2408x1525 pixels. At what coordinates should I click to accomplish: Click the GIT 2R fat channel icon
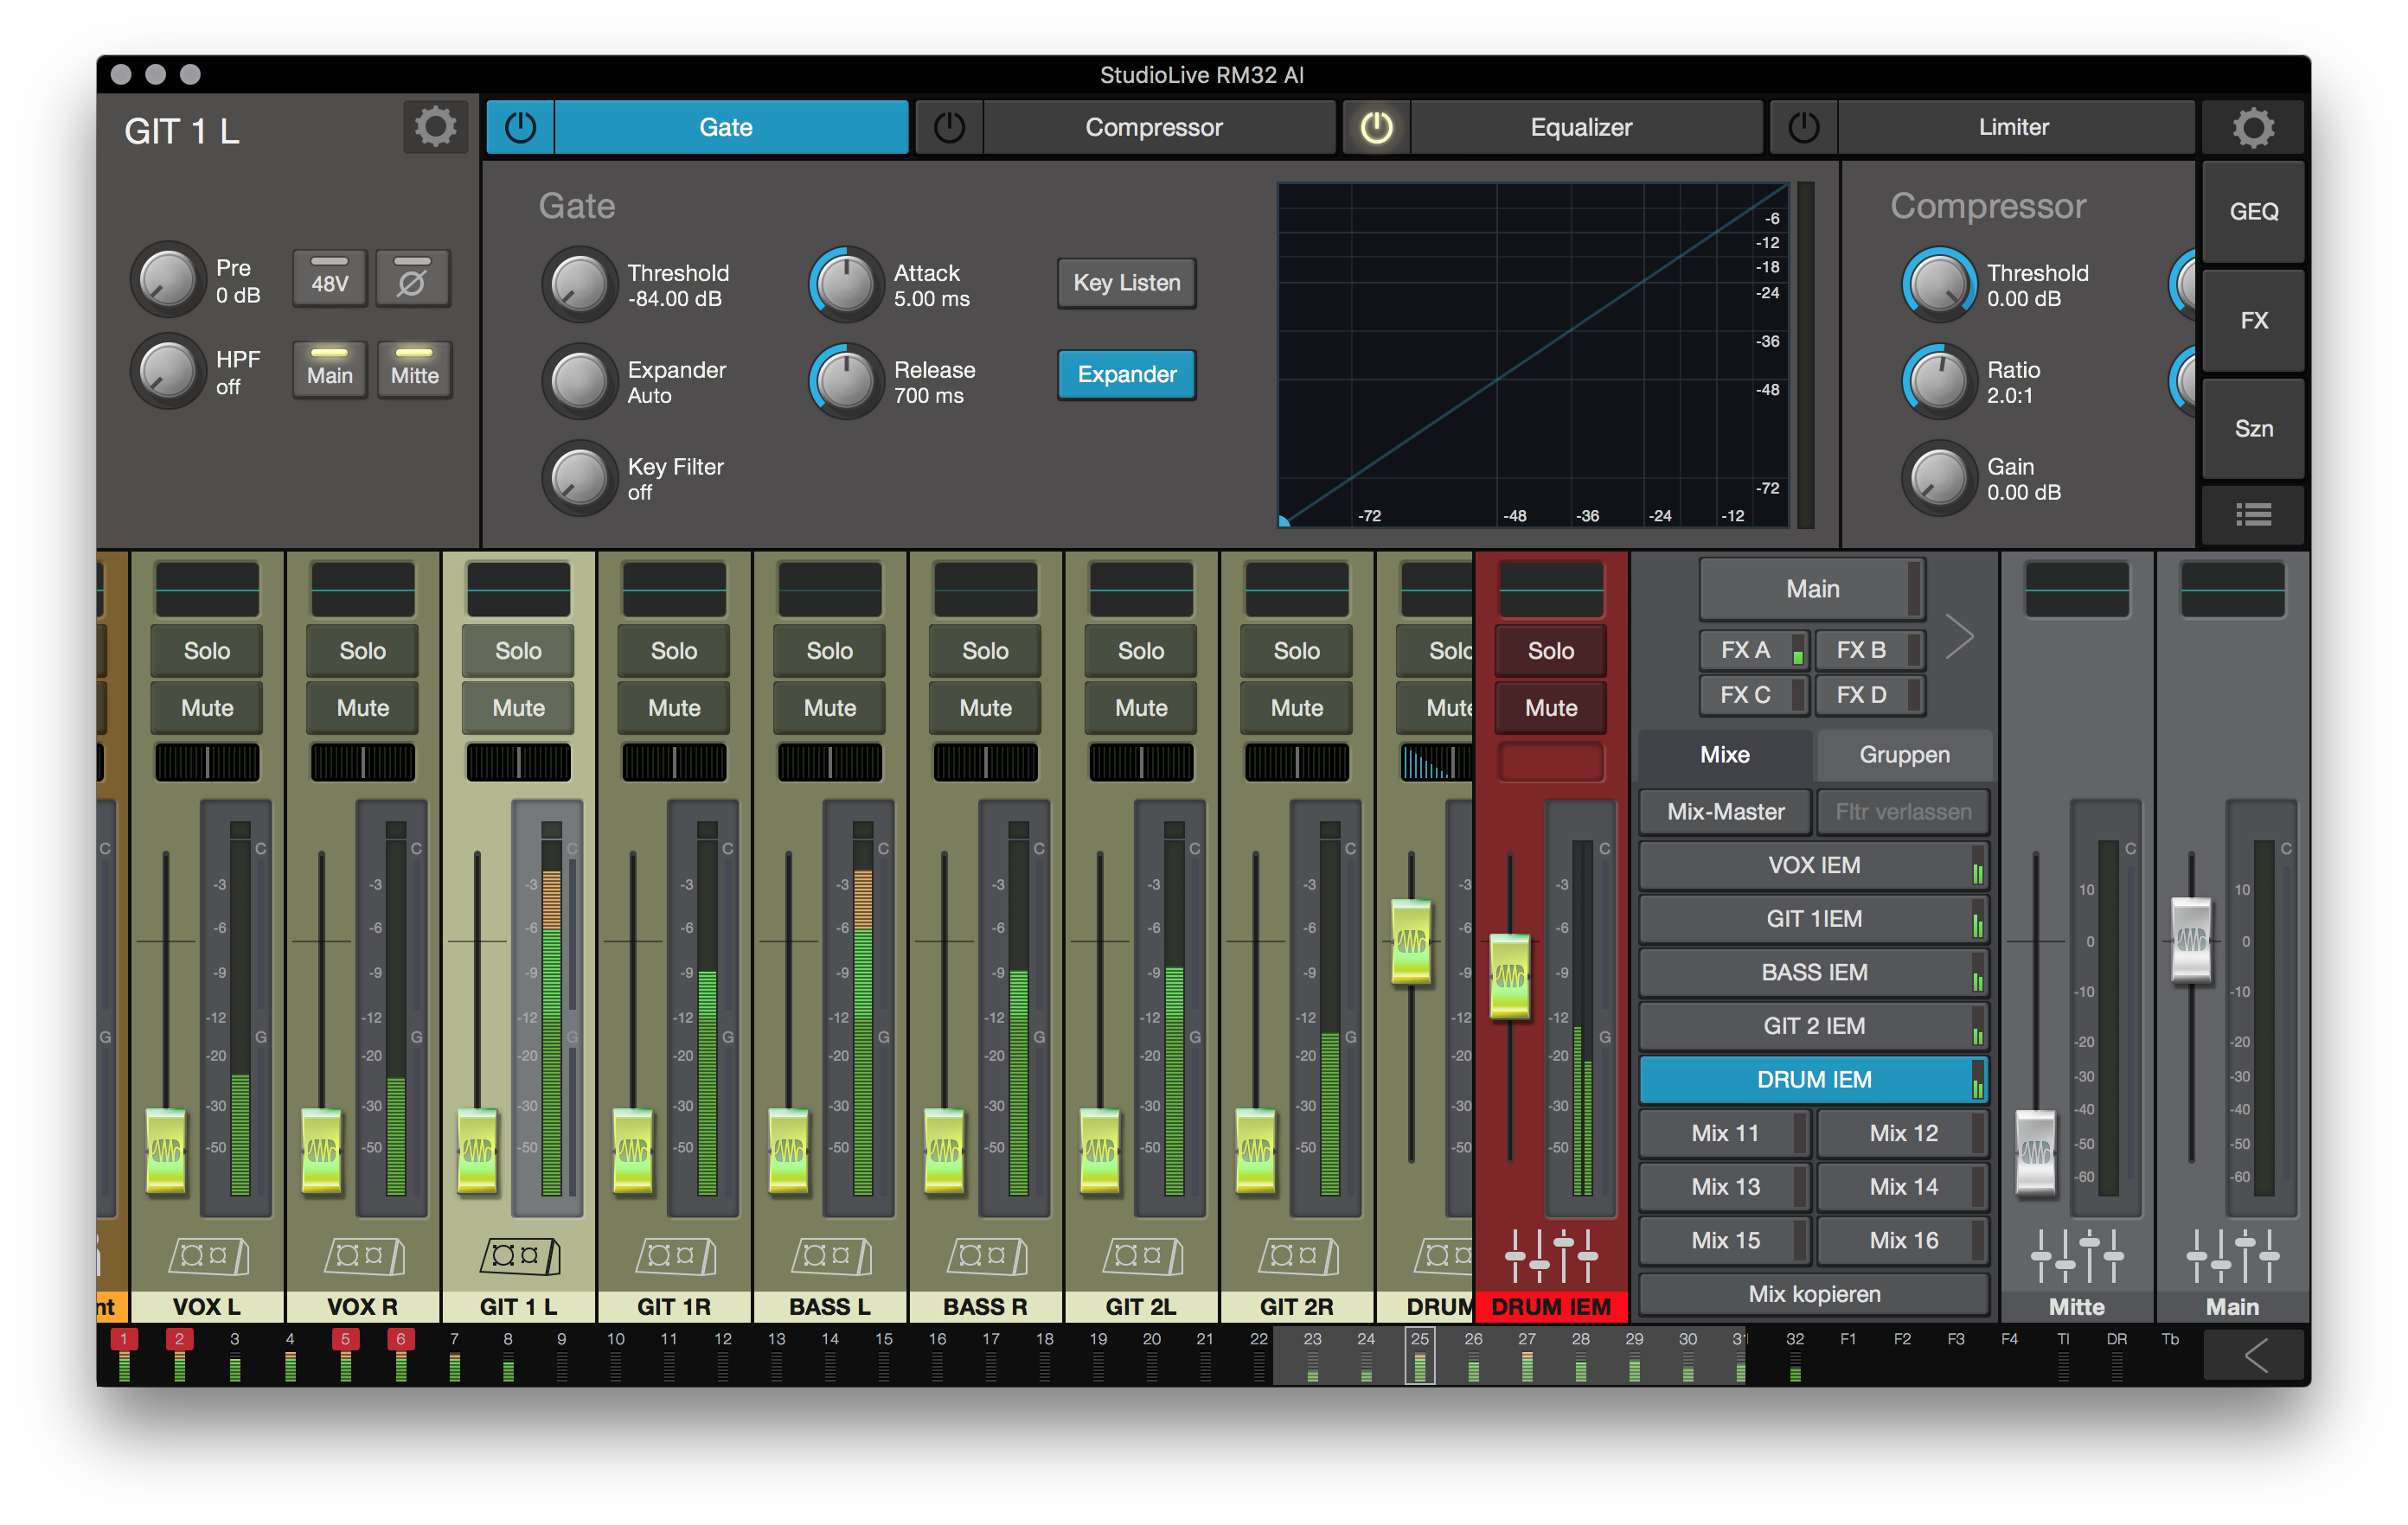tap(1298, 1255)
